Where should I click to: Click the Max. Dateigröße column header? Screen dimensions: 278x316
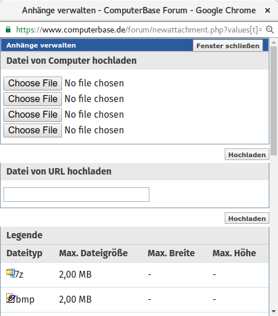(93, 253)
